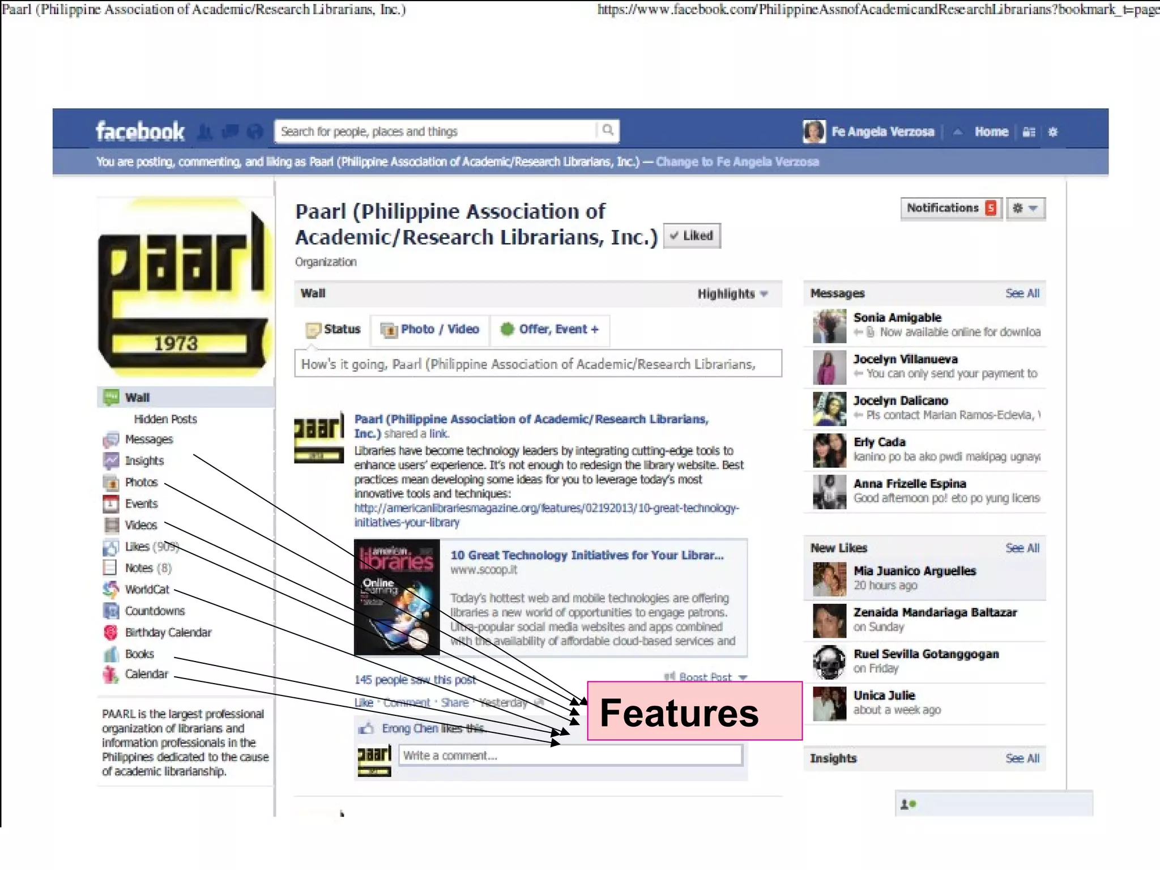This screenshot has width=1160, height=870.
Task: Click See All link in Messages
Action: pyautogui.click(x=1022, y=293)
